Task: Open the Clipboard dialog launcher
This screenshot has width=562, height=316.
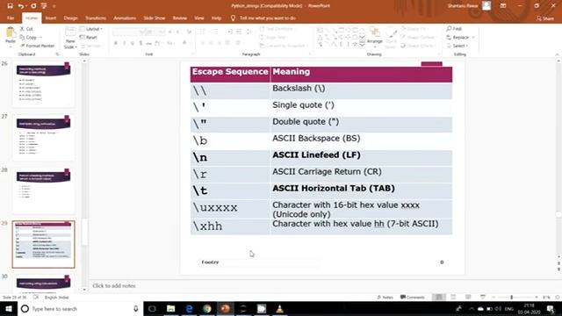Action: pos(57,54)
